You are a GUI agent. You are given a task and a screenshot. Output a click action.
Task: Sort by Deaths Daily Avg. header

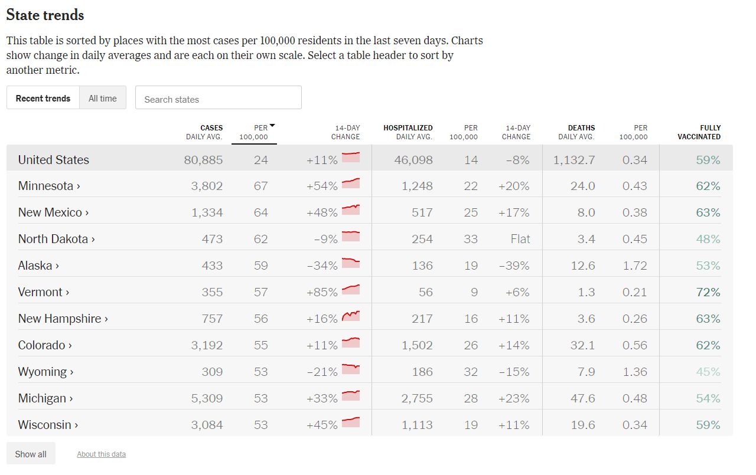tap(577, 132)
